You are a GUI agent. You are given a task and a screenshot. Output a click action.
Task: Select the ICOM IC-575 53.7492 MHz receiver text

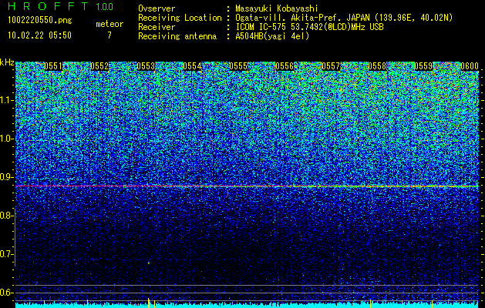click(310, 27)
